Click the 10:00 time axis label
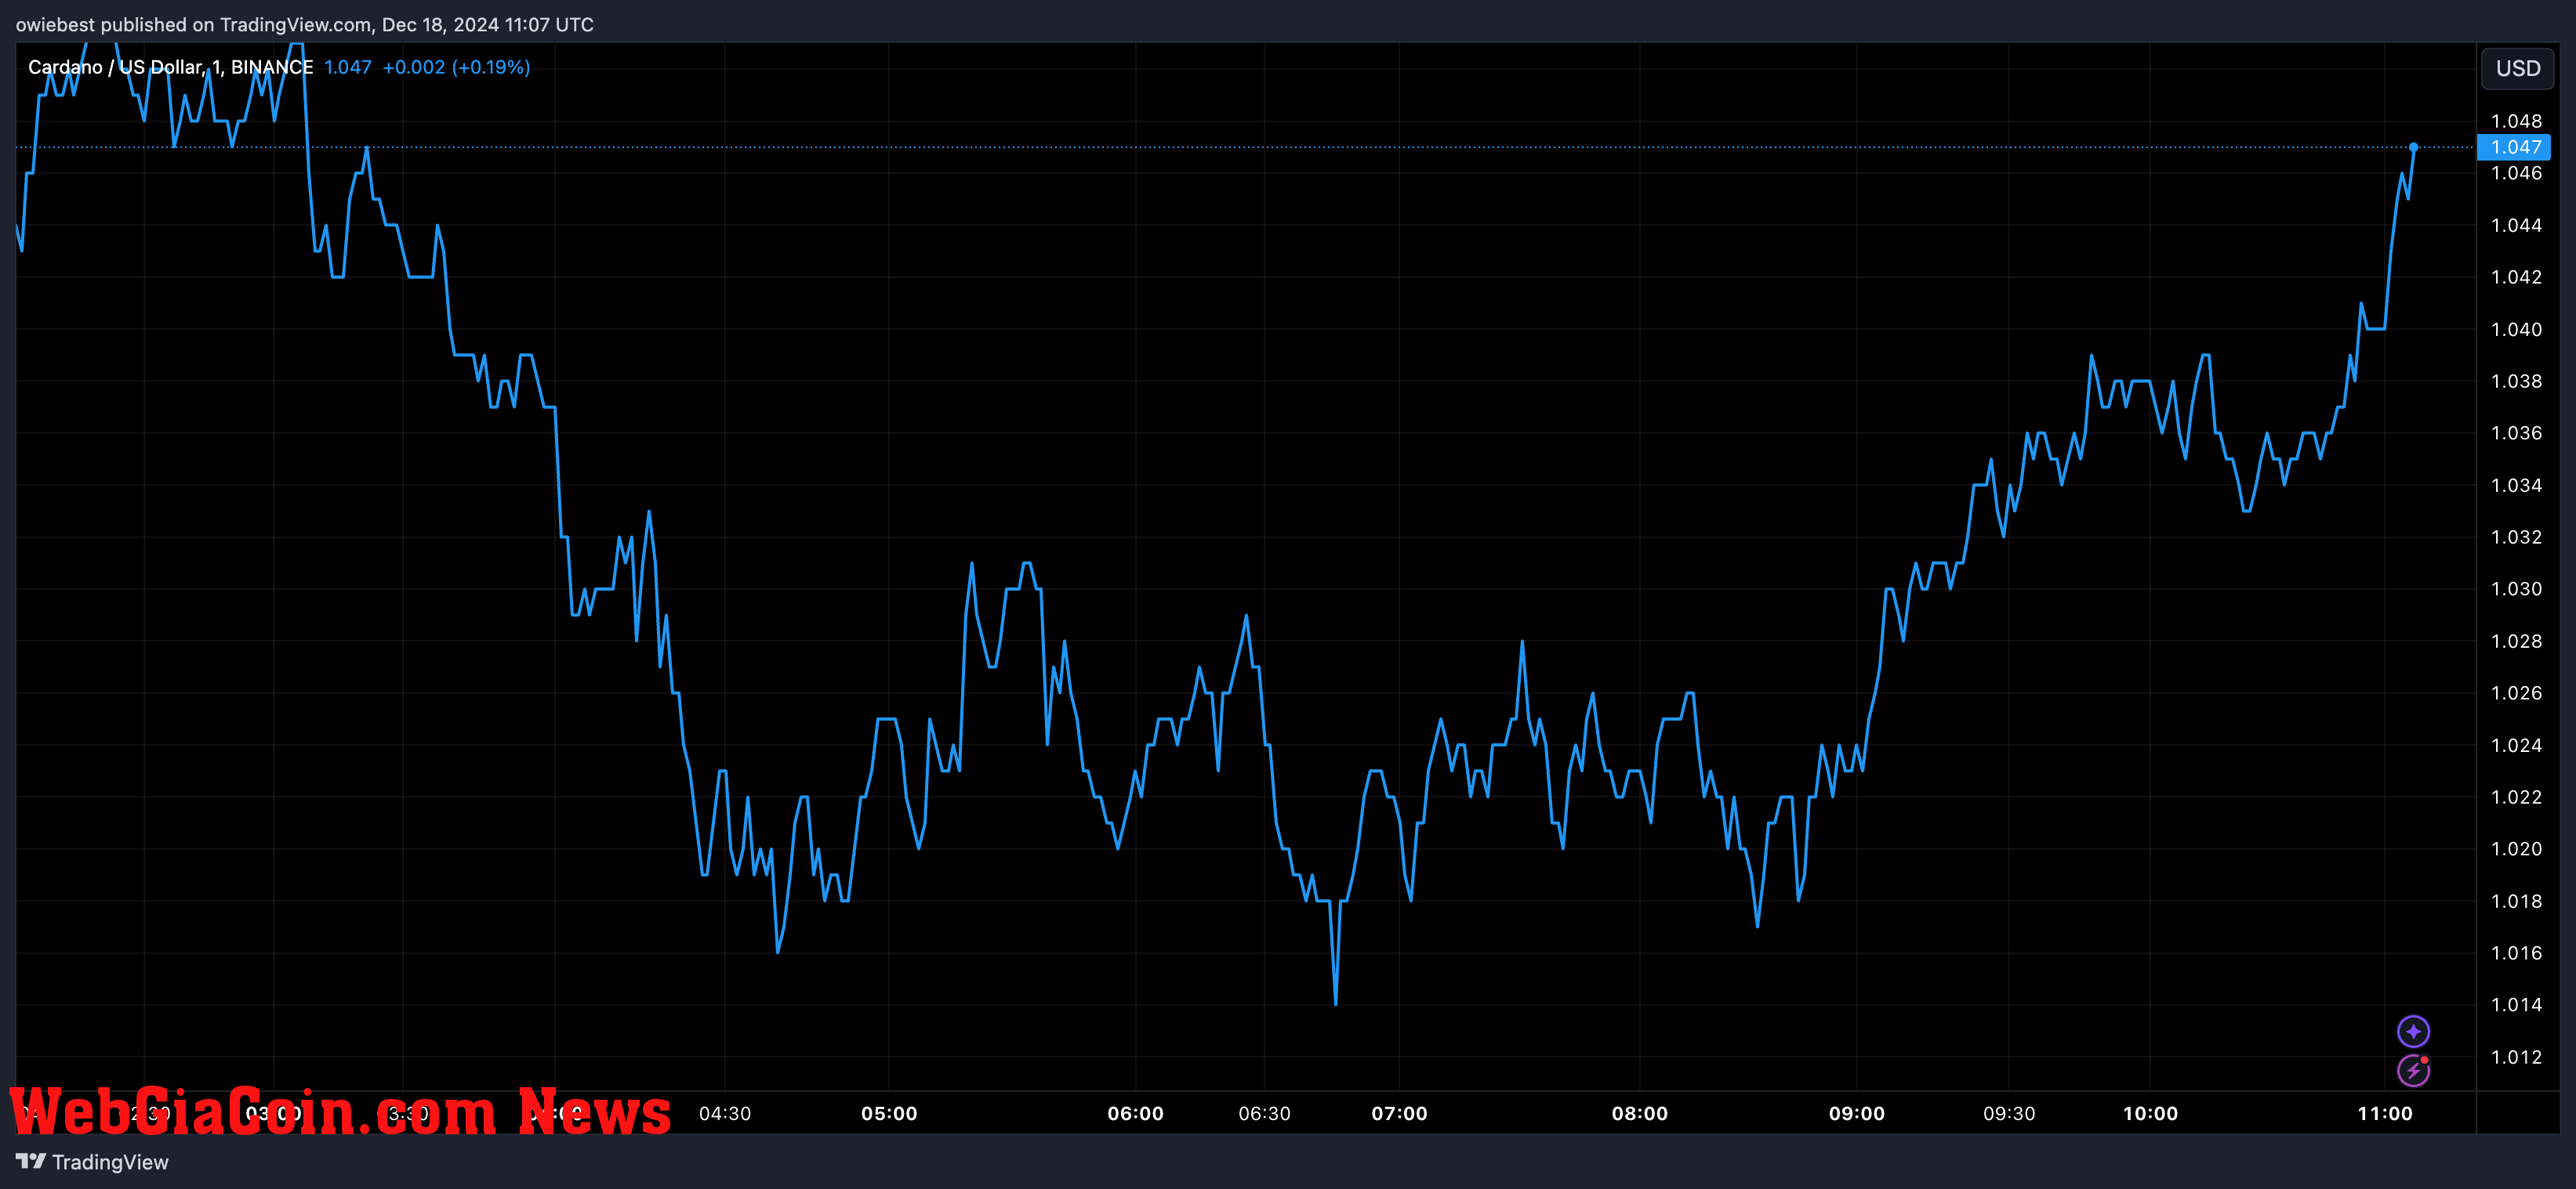The image size is (2576, 1189). (2150, 1113)
